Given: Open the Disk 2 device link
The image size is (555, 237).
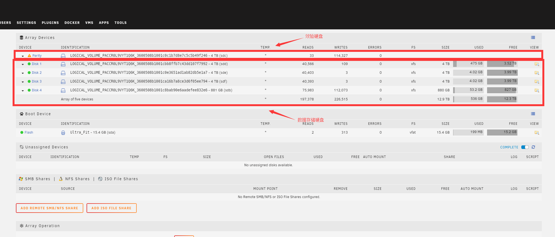Looking at the screenshot, I should 37,73.
